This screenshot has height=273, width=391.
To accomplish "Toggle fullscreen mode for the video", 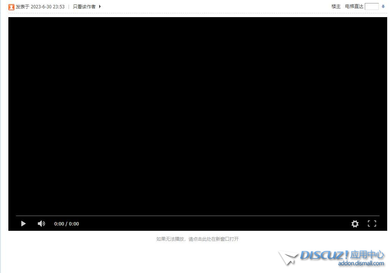I will tap(372, 224).
